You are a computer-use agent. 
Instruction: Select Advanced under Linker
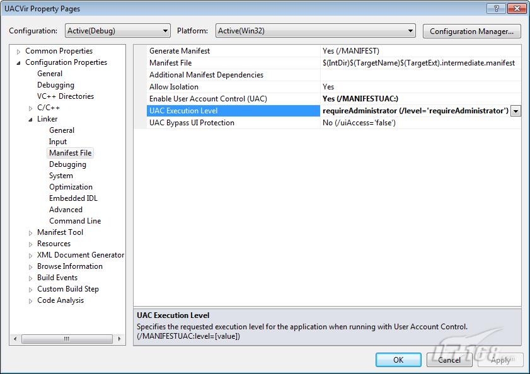(66, 210)
